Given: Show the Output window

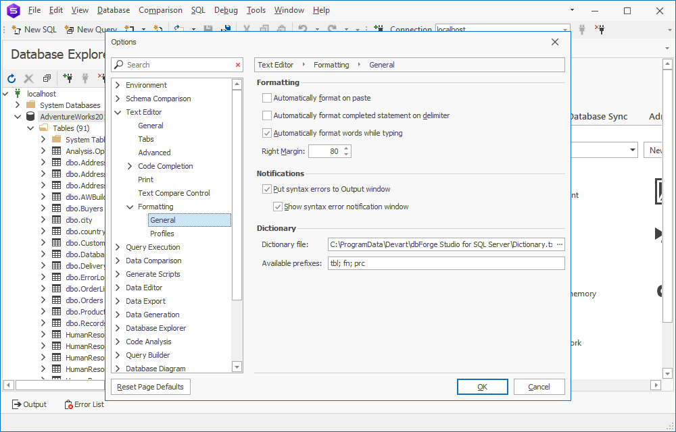Looking at the screenshot, I should [29, 404].
